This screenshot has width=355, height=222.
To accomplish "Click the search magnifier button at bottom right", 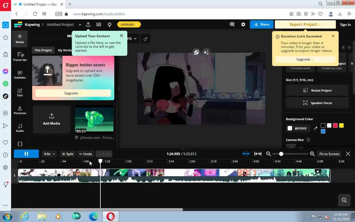I will click(344, 200).
